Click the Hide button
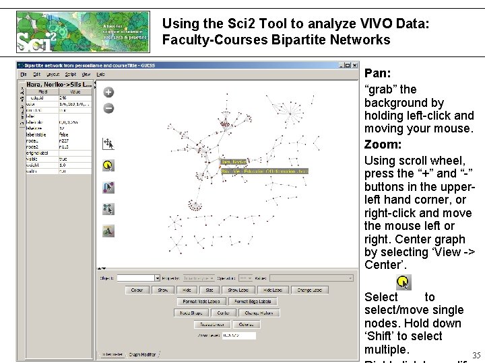 click(x=187, y=290)
